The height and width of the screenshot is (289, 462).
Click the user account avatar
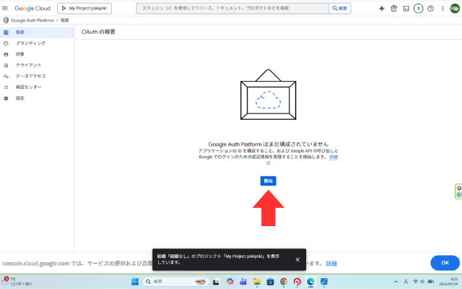click(x=454, y=9)
